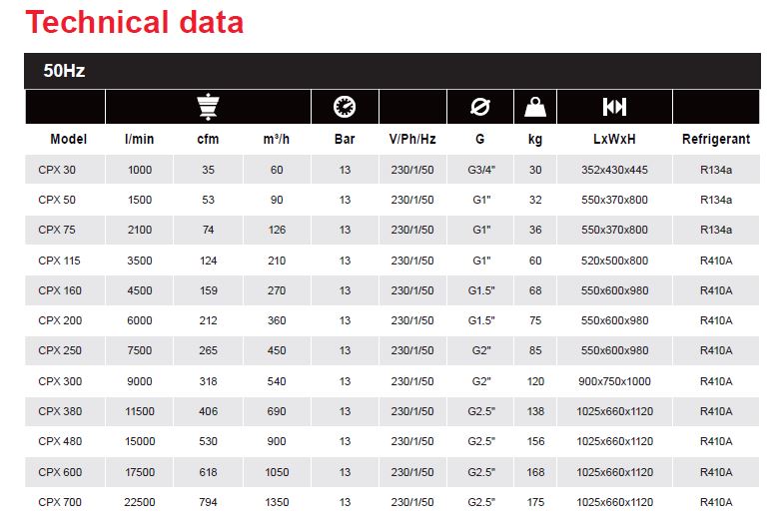Select the Bar column header
This screenshot has height=531, width=780.
[345, 139]
